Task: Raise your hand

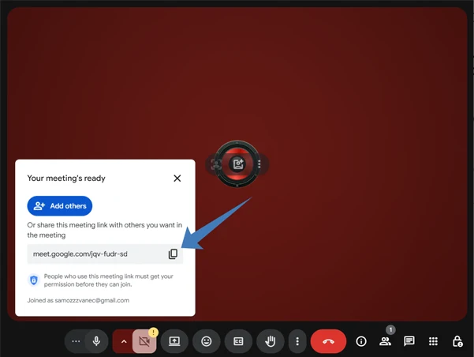Action: point(270,341)
